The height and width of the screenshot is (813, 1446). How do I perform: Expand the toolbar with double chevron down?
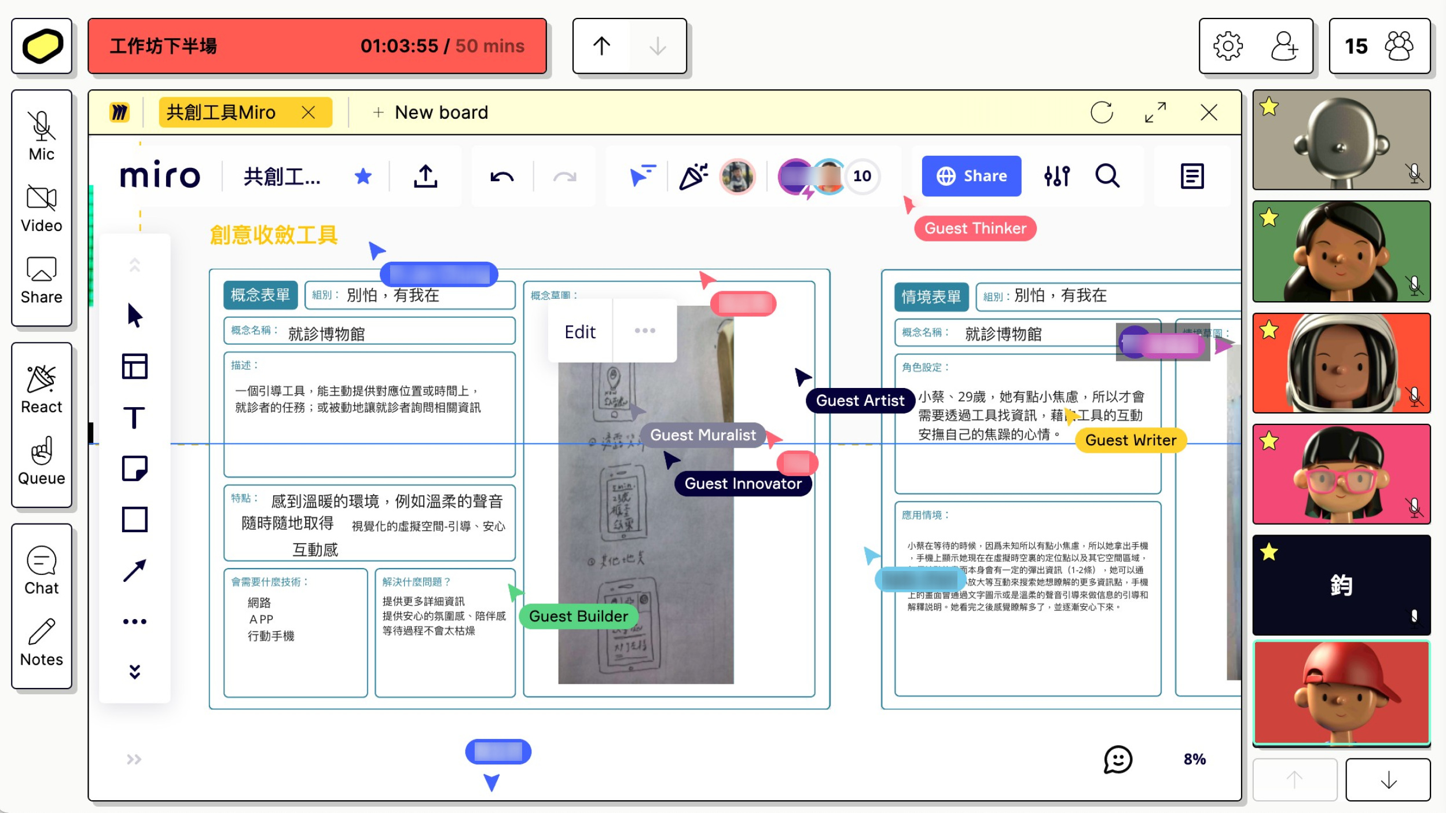(x=134, y=672)
